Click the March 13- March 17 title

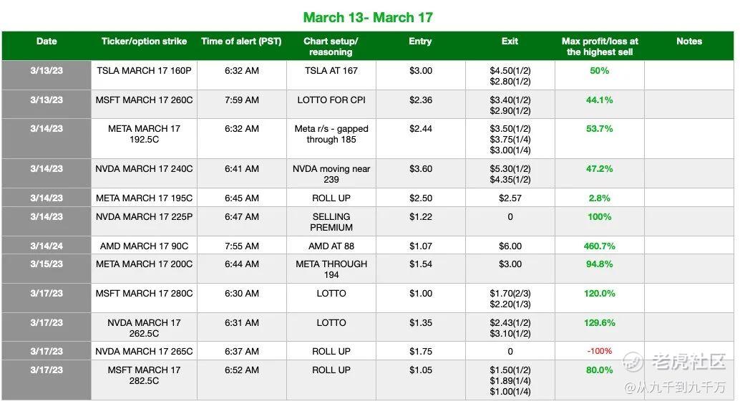coord(368,17)
